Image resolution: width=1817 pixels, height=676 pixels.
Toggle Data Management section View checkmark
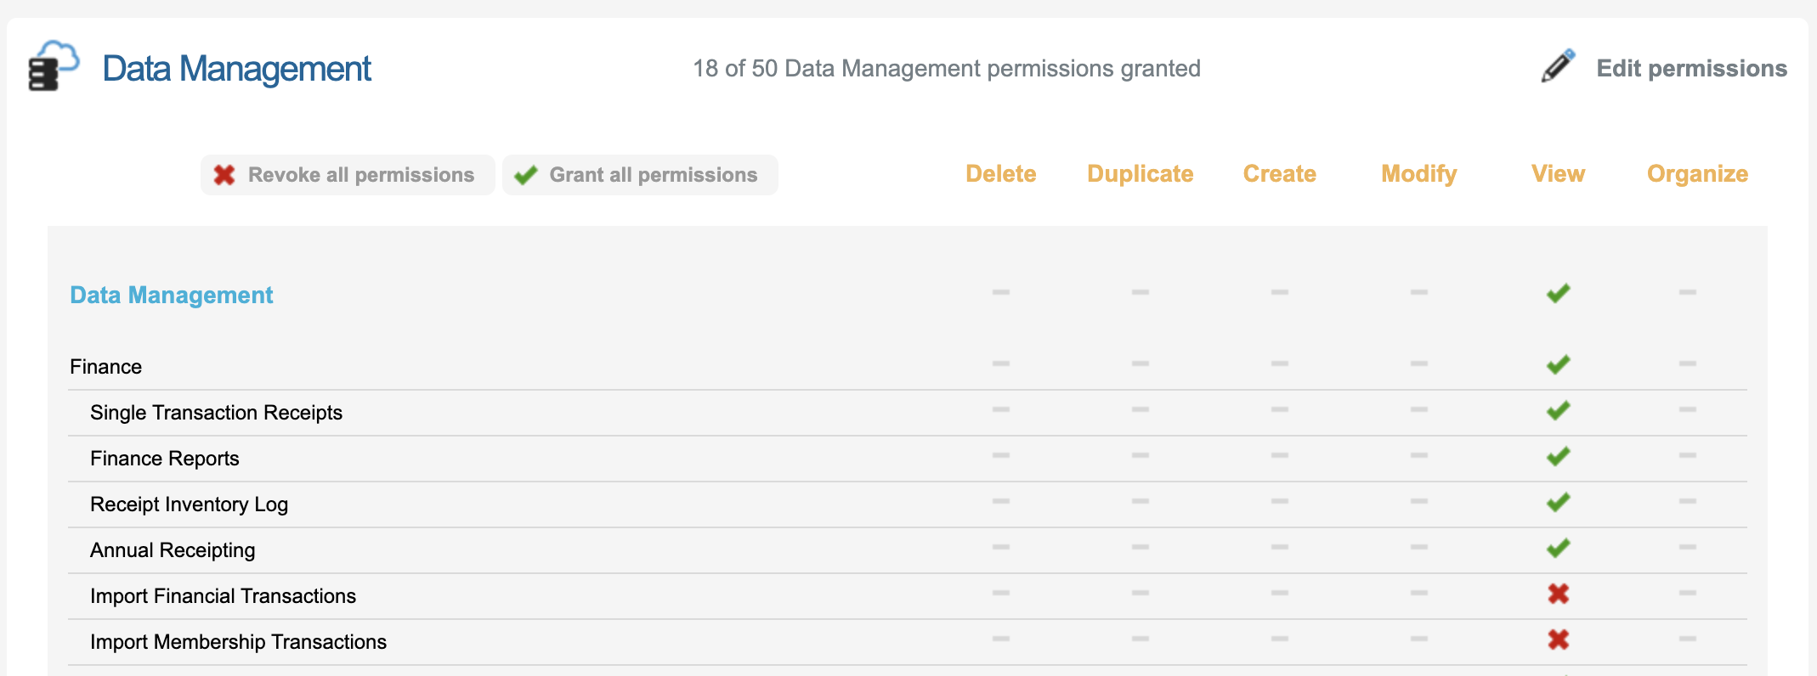(x=1558, y=294)
